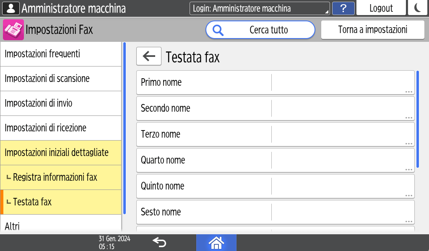Select Registra informazioni fax sub-item
Image resolution: width=429 pixels, height=251 pixels.
61,177
